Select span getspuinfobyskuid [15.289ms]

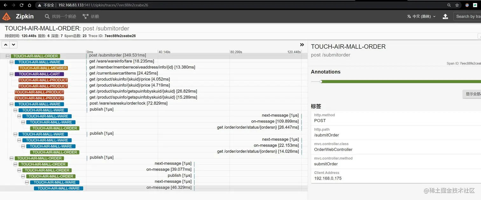(143, 97)
